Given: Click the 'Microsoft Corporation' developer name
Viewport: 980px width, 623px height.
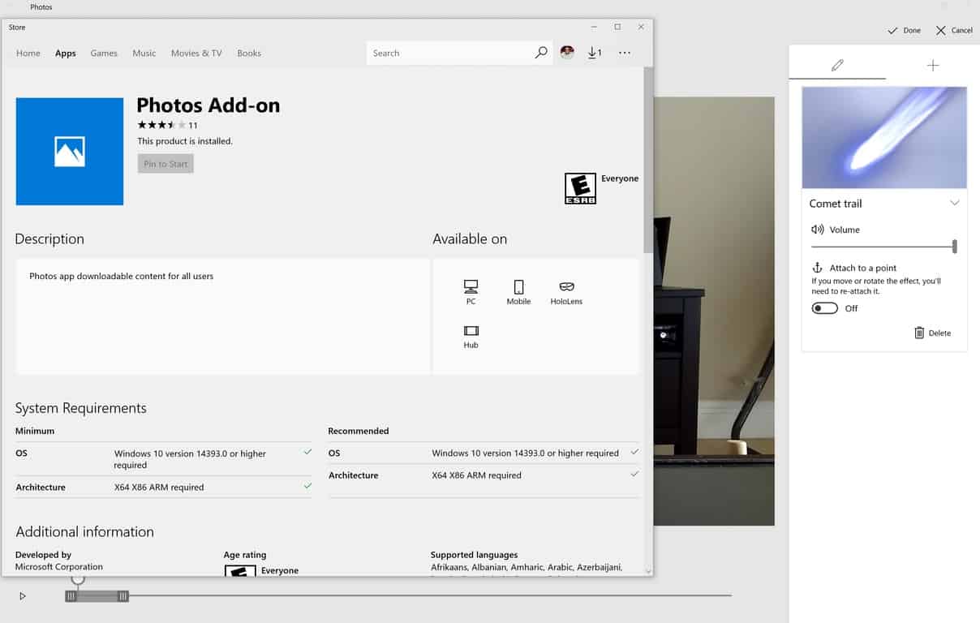Looking at the screenshot, I should (x=59, y=567).
